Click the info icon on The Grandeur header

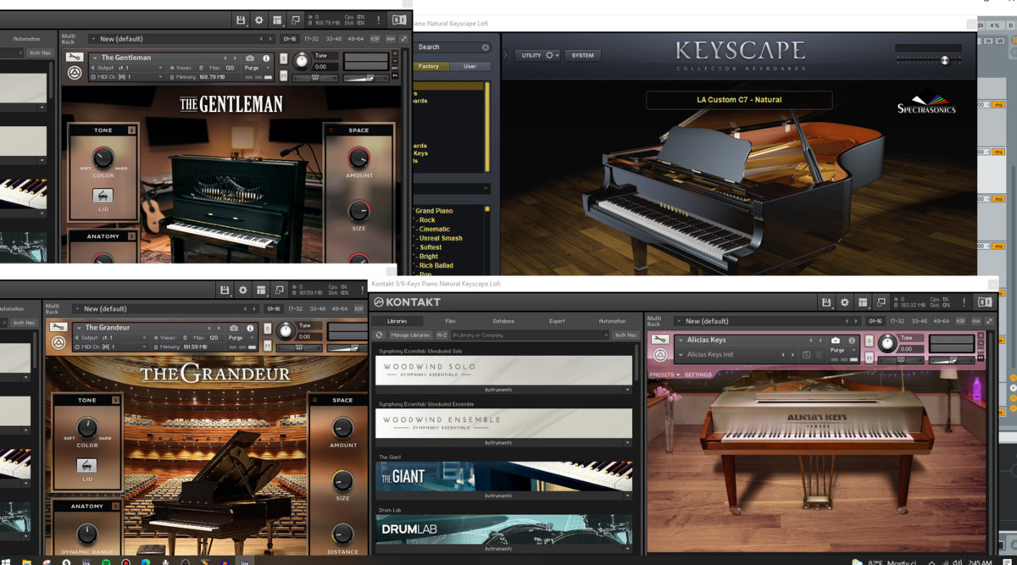click(x=249, y=328)
